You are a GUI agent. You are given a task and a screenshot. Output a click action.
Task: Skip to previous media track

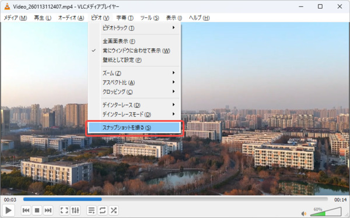(26, 210)
